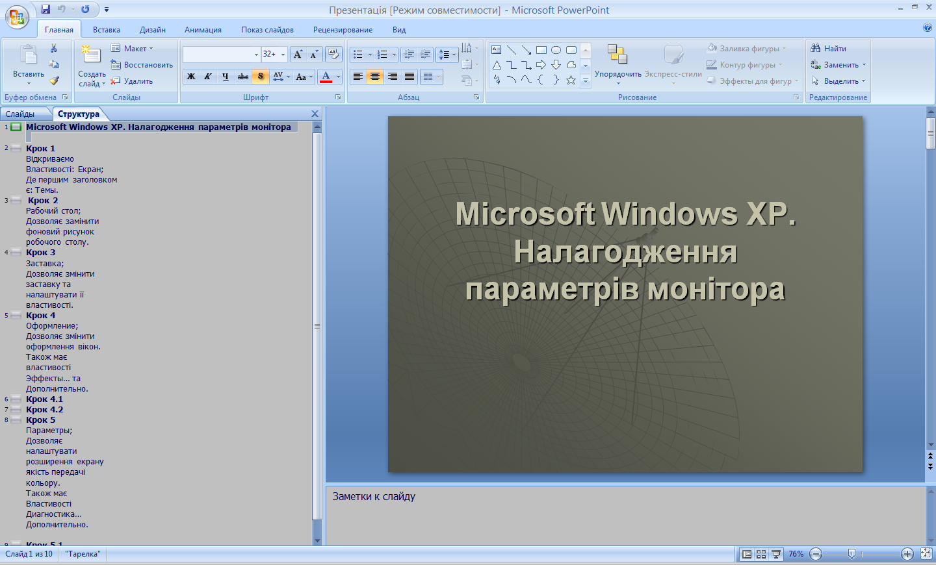Viewport: 936px width, 565px height.
Task: Open the Office round button menu
Action: (17, 16)
